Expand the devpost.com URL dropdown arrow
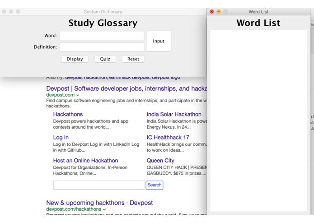The width and height of the screenshot is (314, 223). coord(78,95)
